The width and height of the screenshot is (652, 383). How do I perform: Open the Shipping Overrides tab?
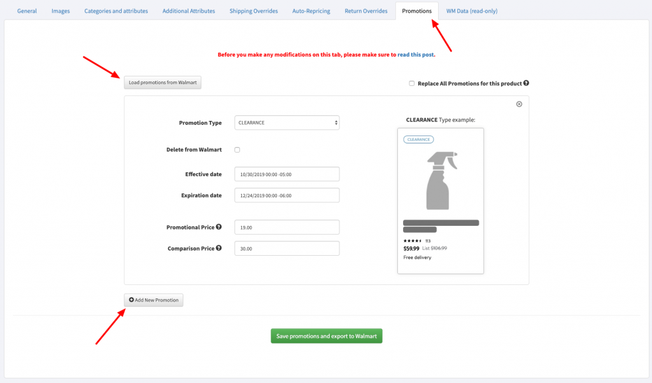click(x=253, y=11)
